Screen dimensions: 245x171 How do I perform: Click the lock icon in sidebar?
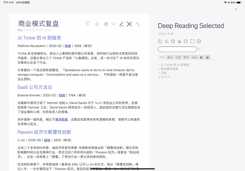click(179, 41)
